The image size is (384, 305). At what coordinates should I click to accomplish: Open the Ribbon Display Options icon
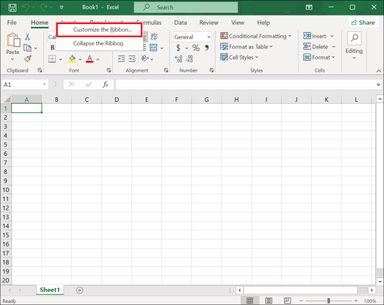(309, 7)
